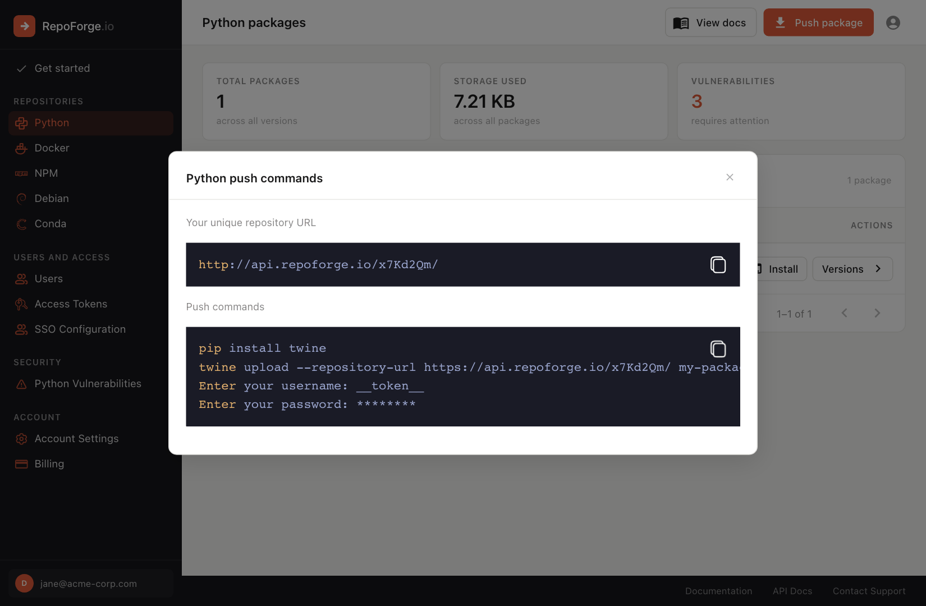Screen dimensions: 926x606
Task: Click the NPM icon in sidebar
Action: 21,173
